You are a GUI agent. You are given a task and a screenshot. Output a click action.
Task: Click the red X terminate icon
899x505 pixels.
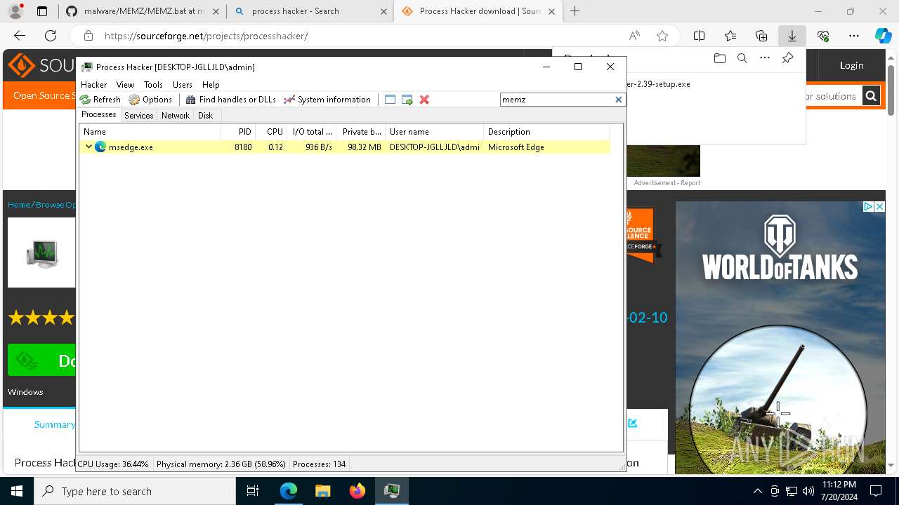[424, 100]
